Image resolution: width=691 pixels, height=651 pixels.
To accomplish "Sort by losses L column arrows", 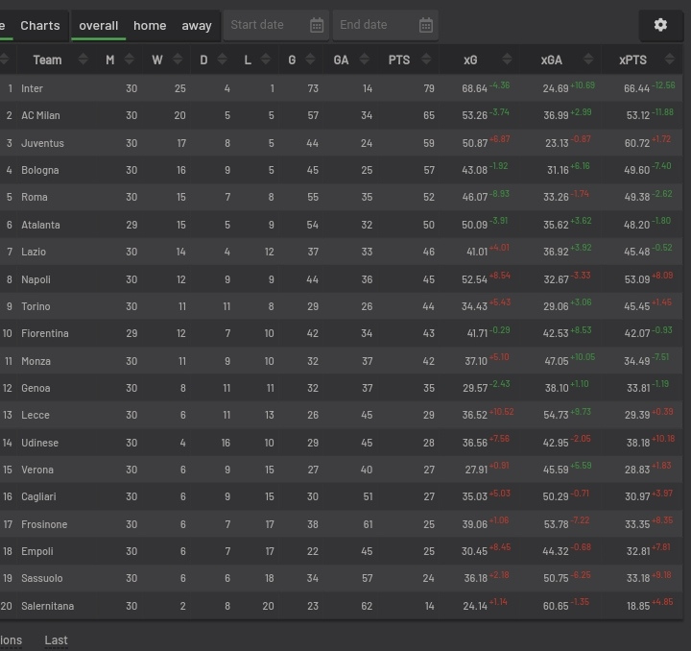I will (x=265, y=60).
